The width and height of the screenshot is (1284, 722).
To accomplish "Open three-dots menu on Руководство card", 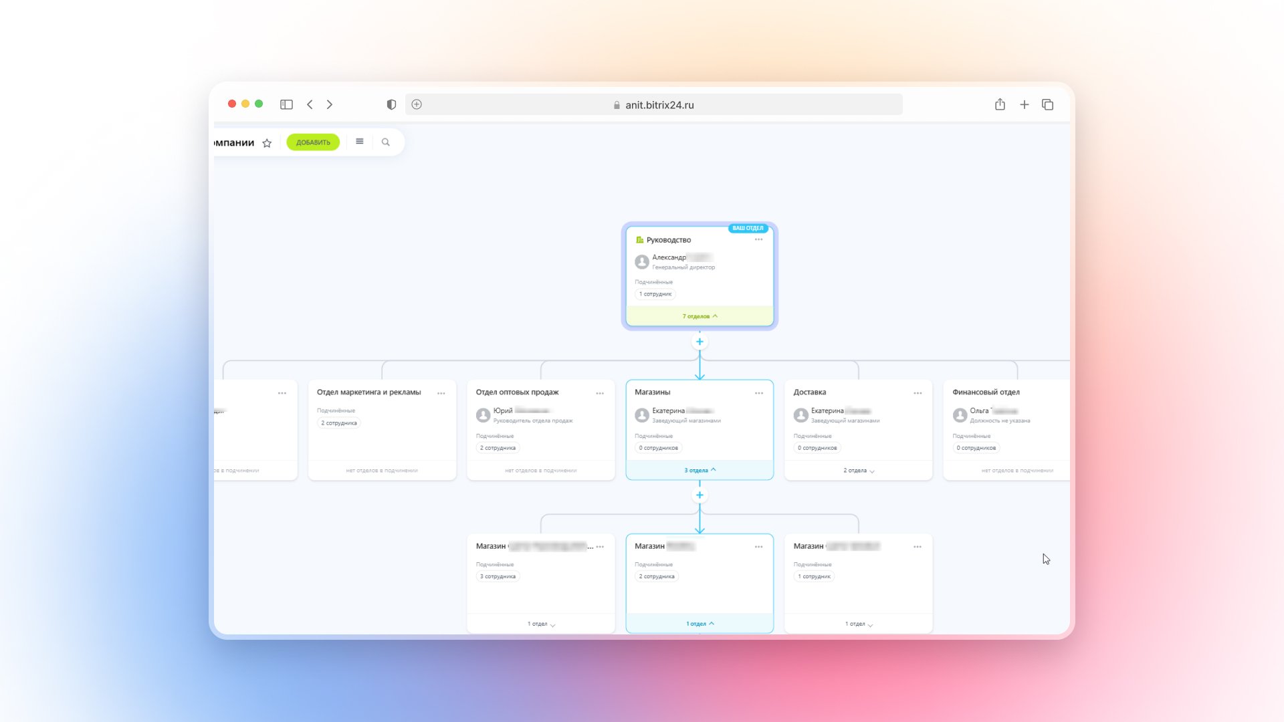I will (x=758, y=240).
